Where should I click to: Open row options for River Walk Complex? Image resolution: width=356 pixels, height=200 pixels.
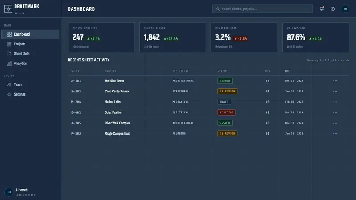click(x=335, y=123)
